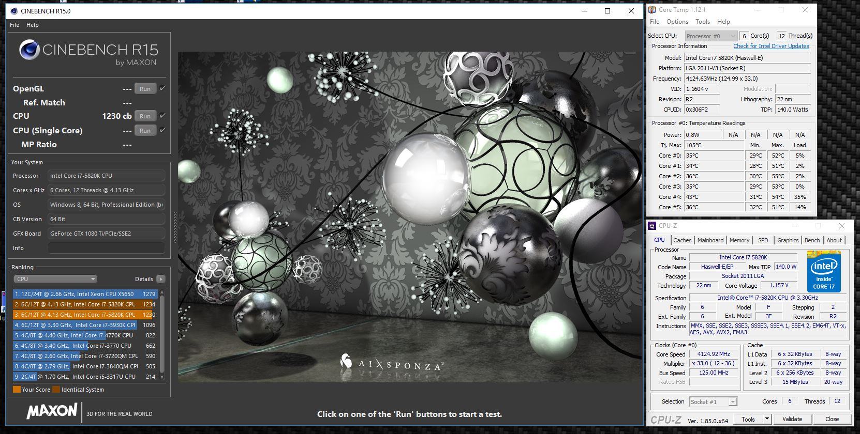Switch to the Bench tab in CPU-Z
Screen dimensions: 860x434
[x=812, y=240]
